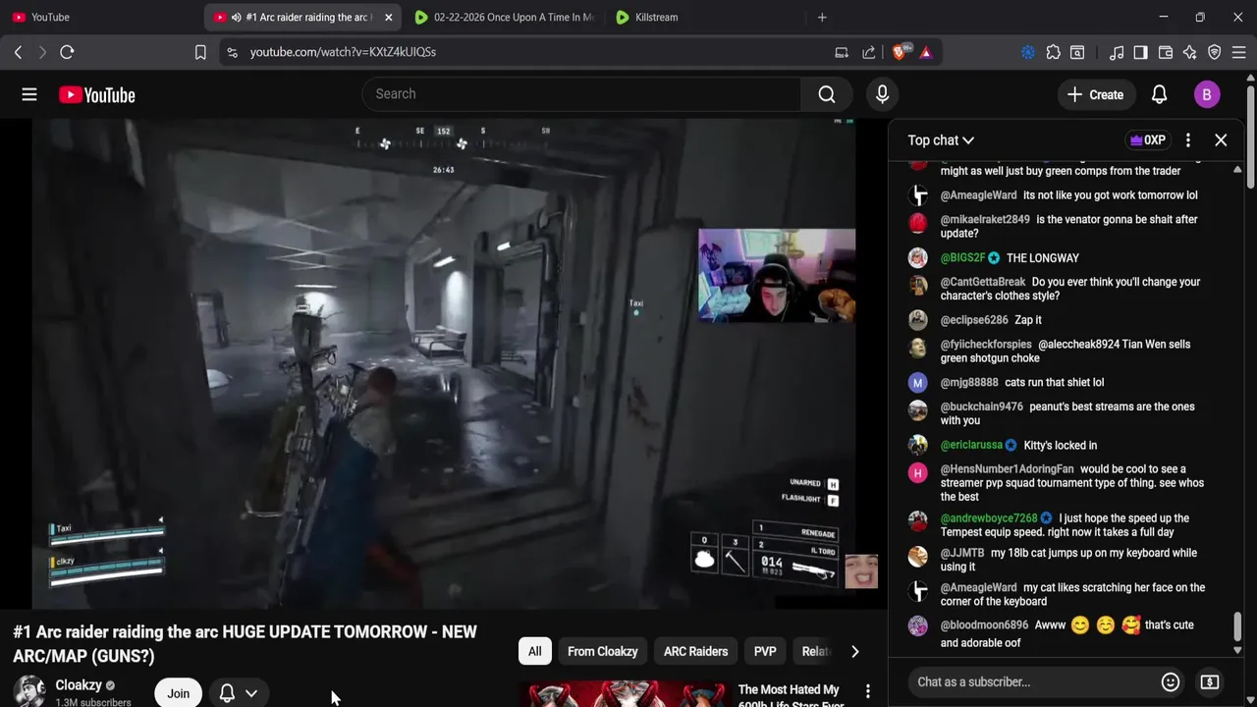1257x707 pixels.
Task: Click the video player to pause
Action: coord(444,363)
